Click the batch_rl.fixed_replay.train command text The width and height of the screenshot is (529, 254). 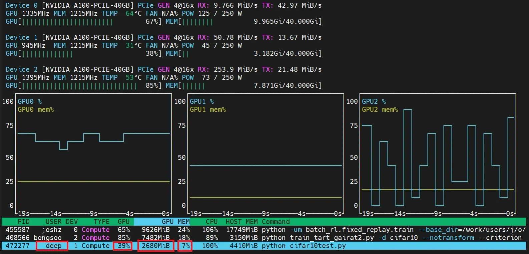tap(360, 230)
